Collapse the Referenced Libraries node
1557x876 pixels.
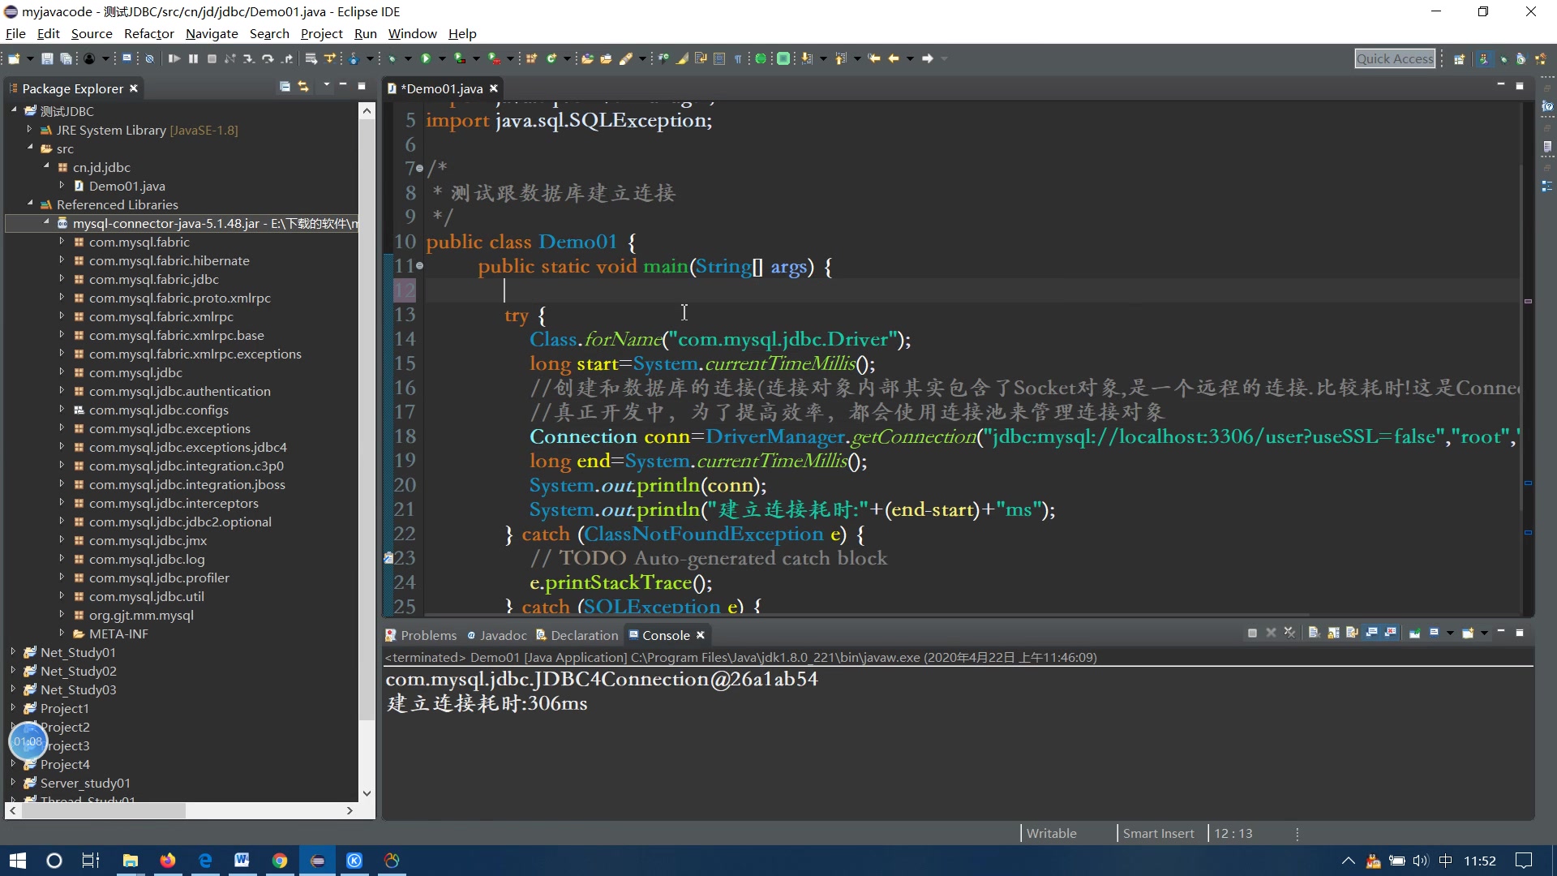point(30,204)
